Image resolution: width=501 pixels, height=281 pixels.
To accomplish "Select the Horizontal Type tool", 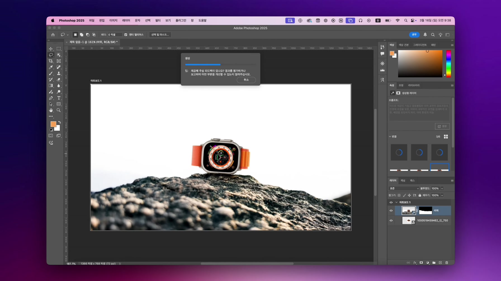I will [58, 98].
